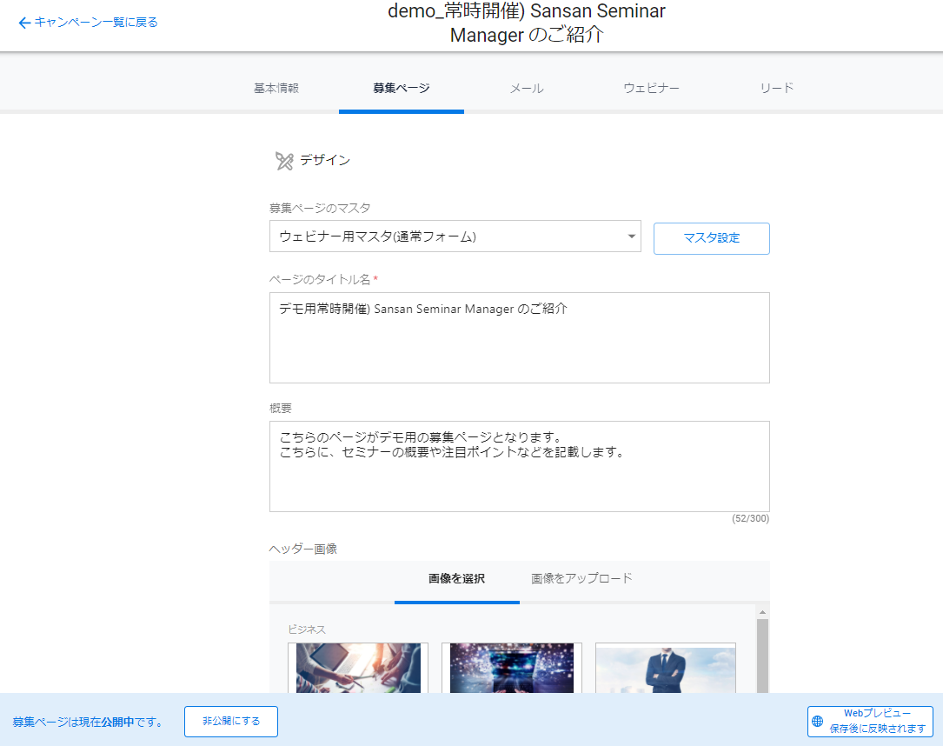Screen dimensions: 943x746
Task: Switch to the 基本情報 tab
Action: (276, 89)
